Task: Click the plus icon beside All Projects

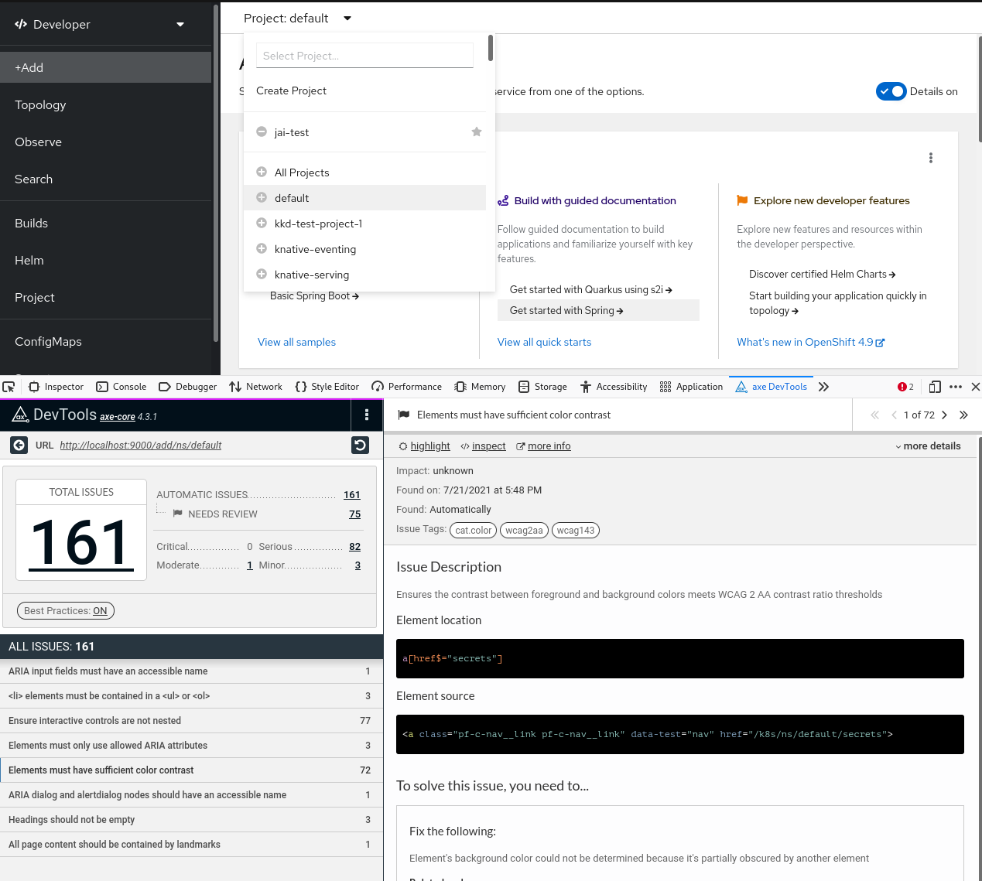Action: click(262, 172)
